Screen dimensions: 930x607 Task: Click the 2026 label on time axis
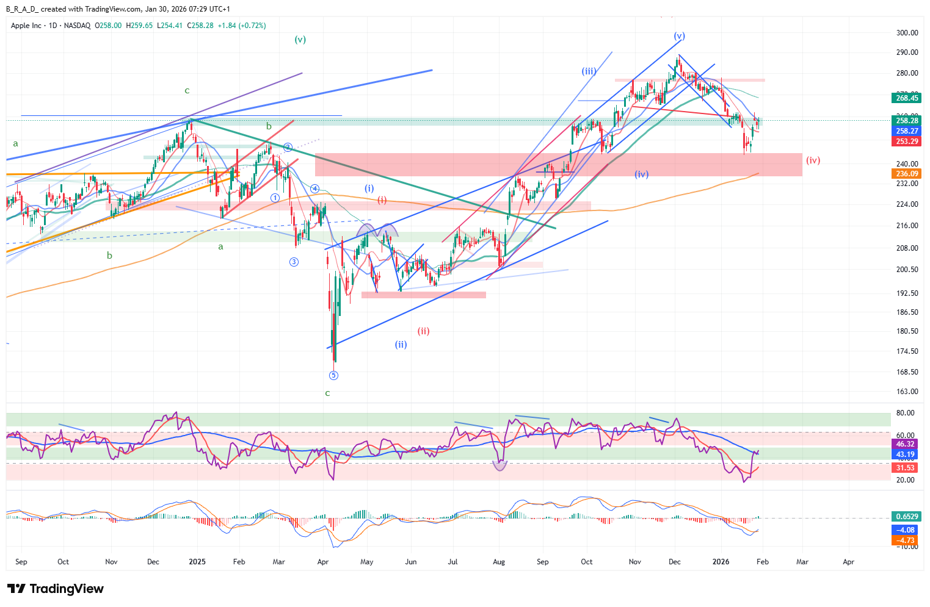pos(721,561)
